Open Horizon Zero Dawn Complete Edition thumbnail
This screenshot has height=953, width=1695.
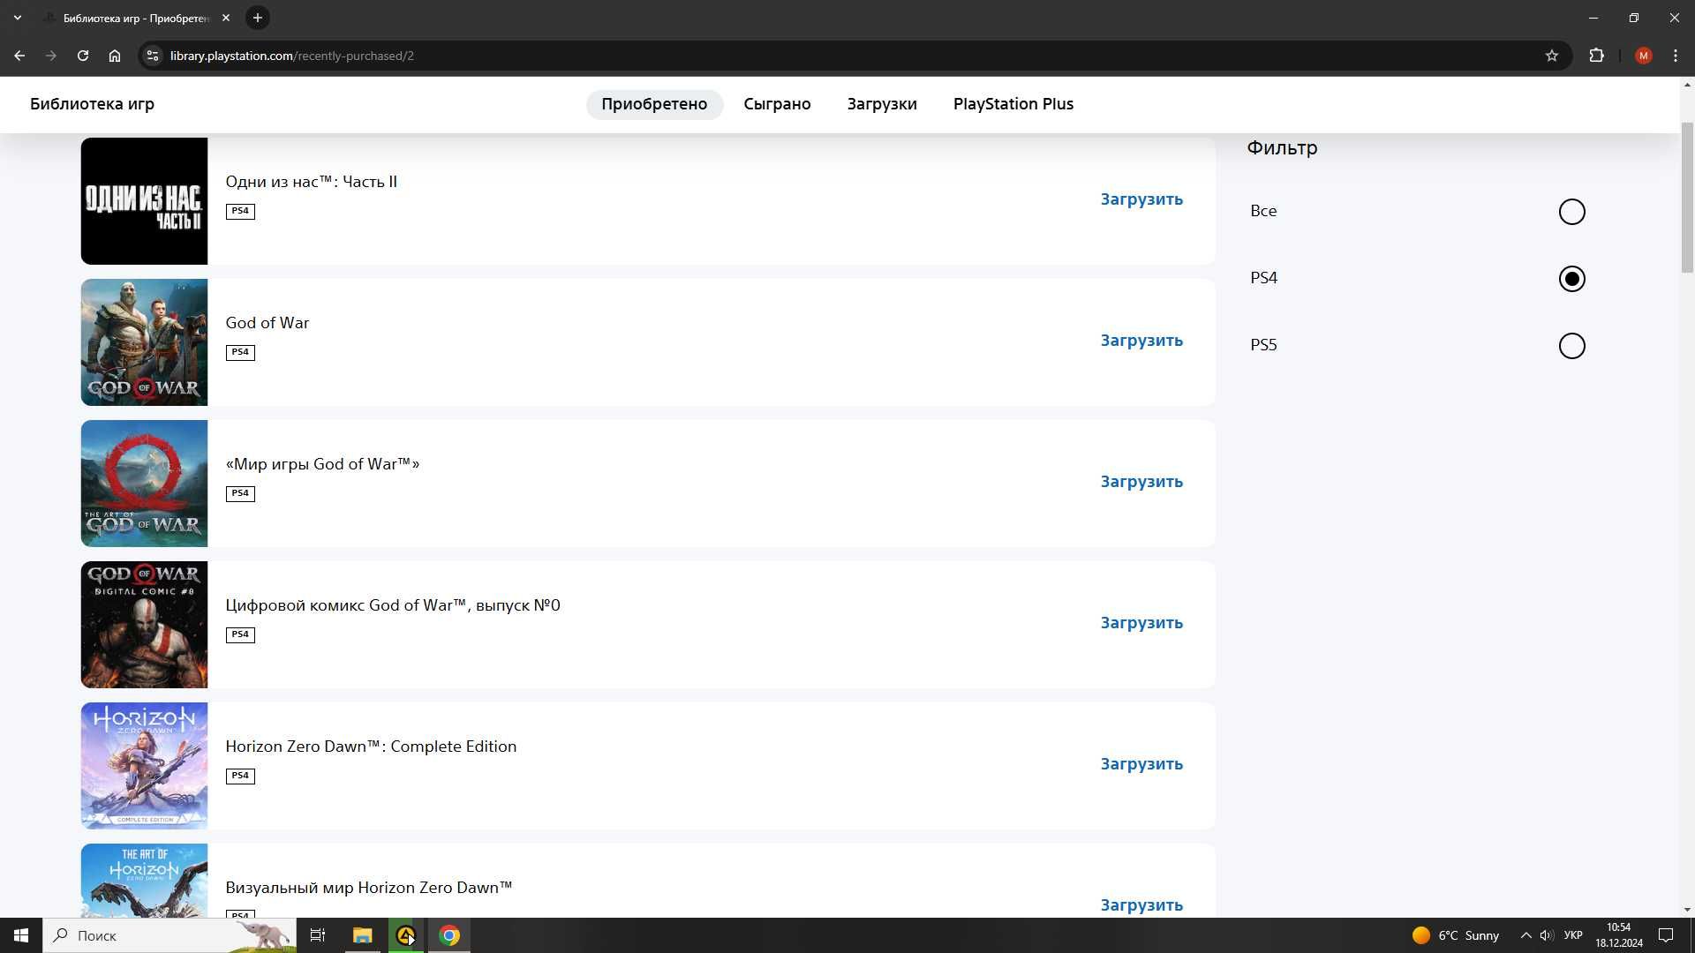[x=144, y=766]
